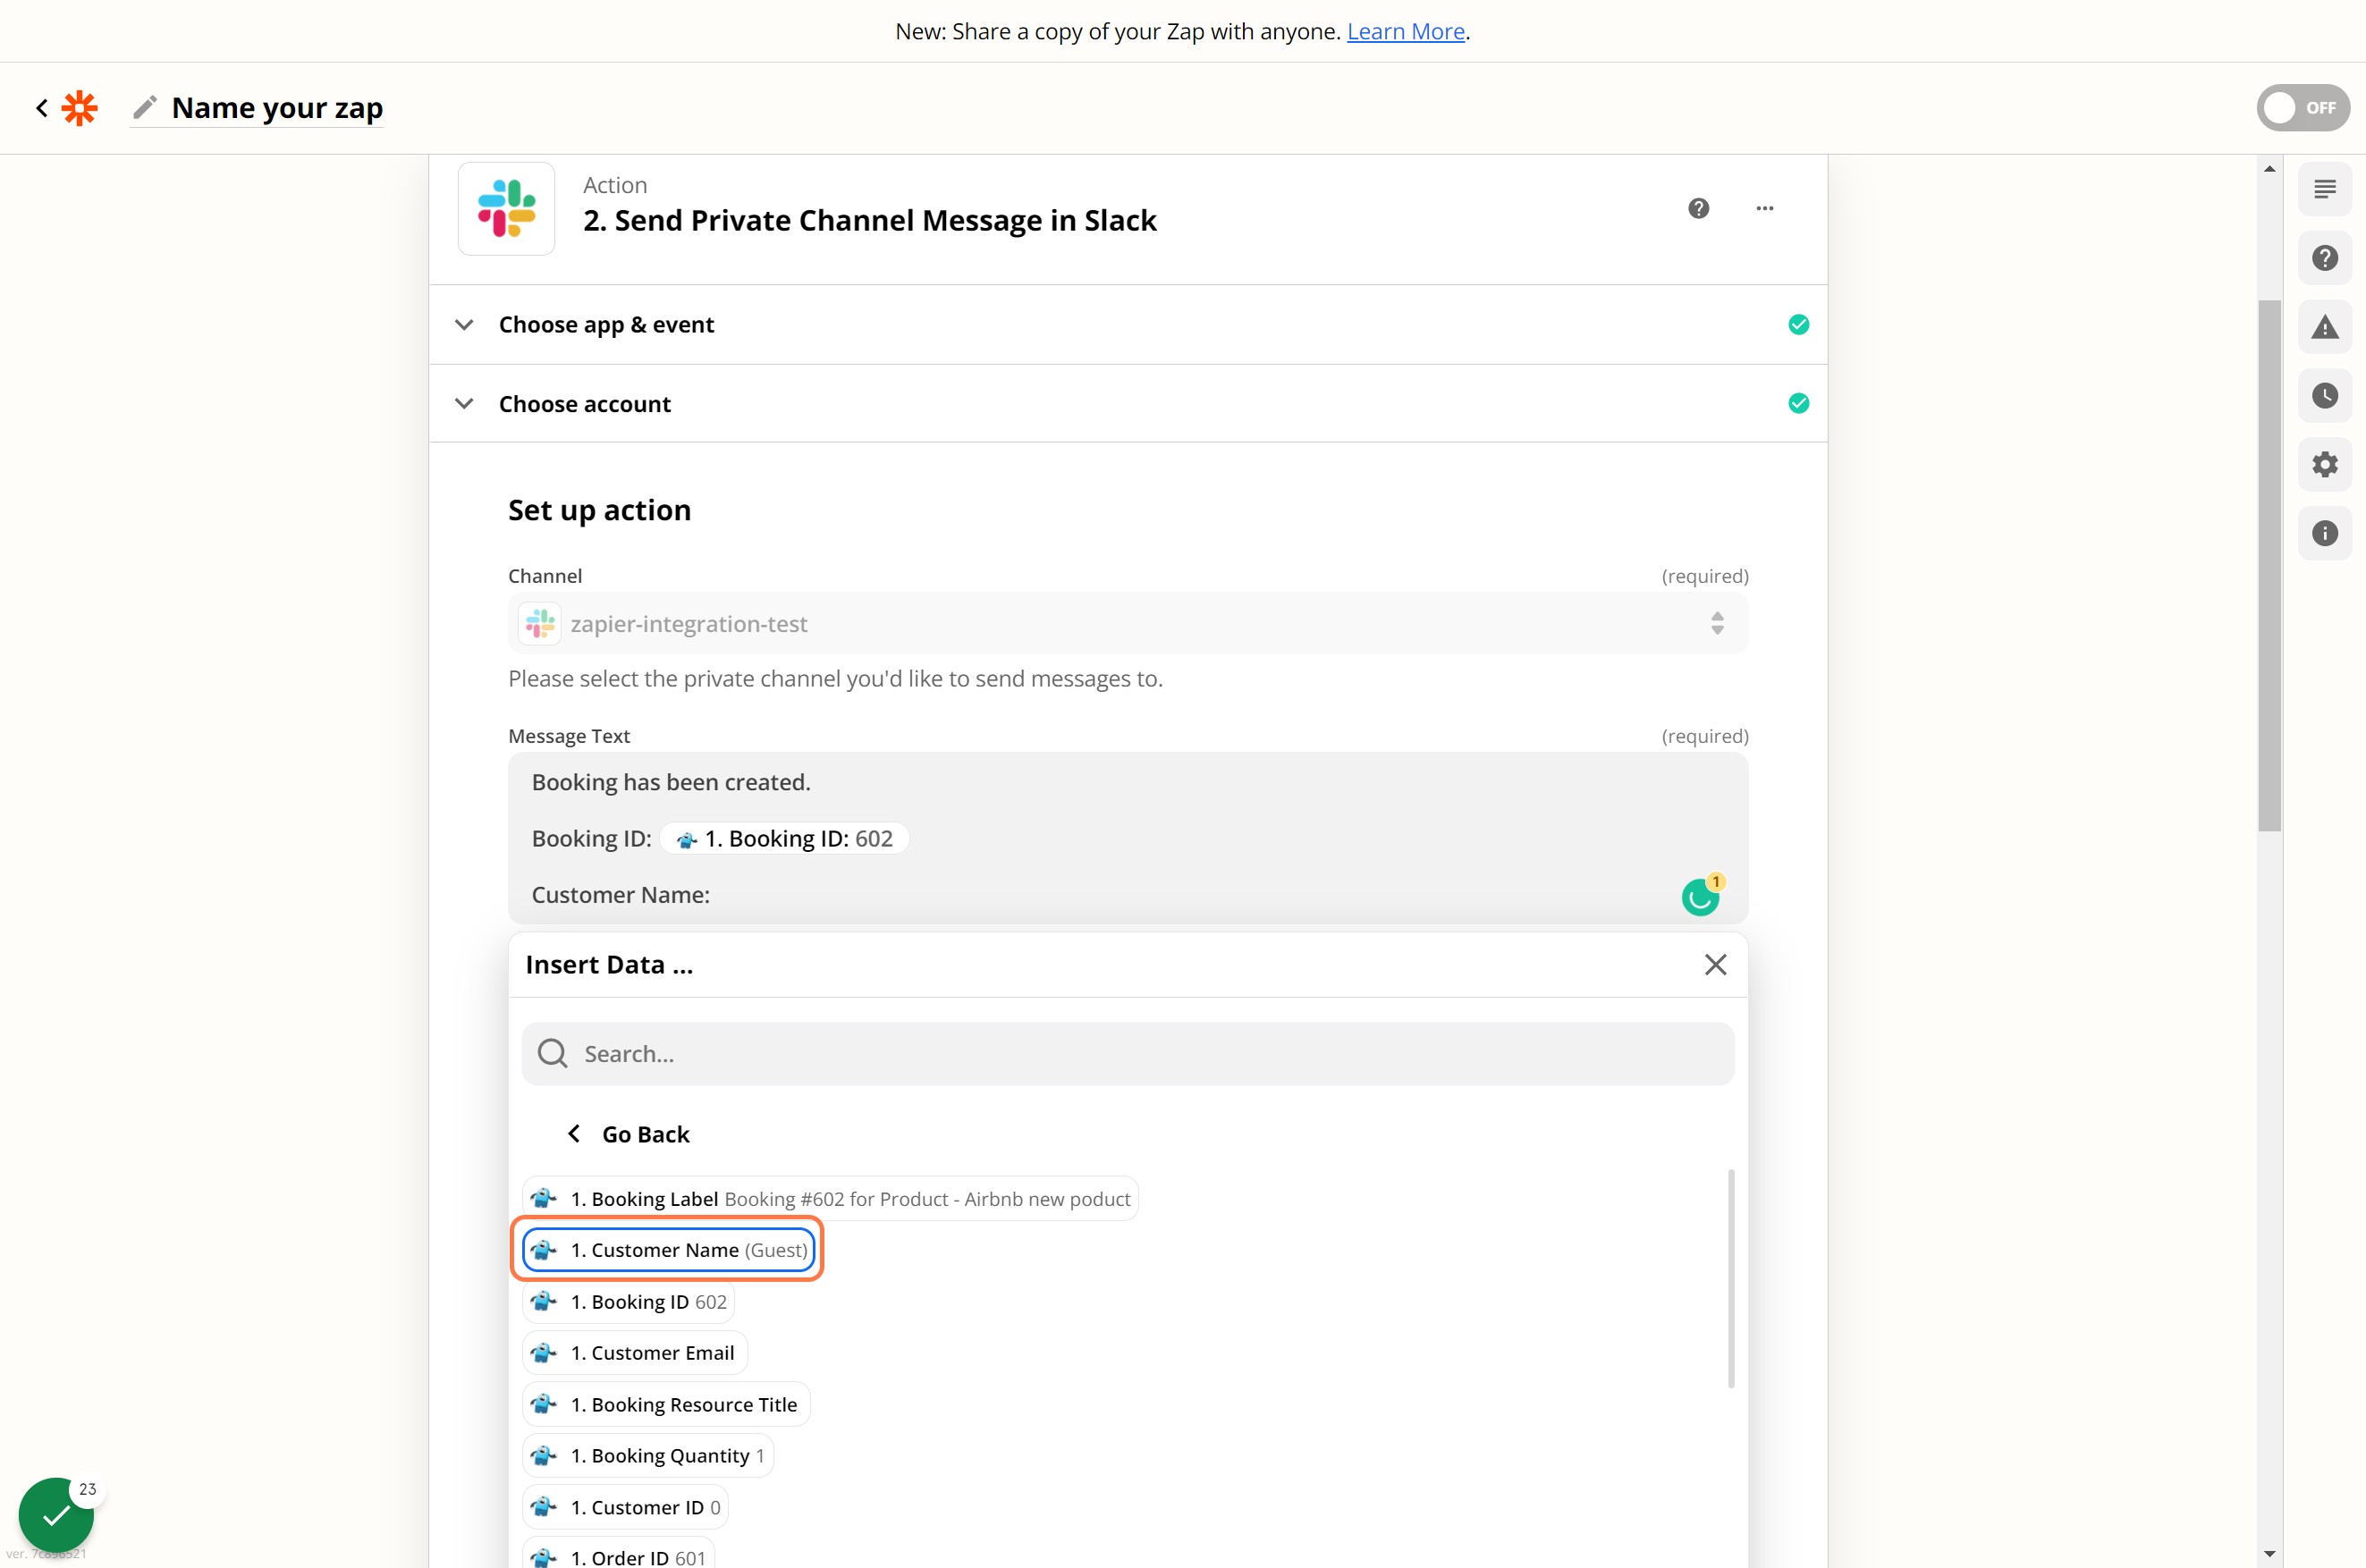The height and width of the screenshot is (1568, 2366).
Task: Open the Channel dropdown zapier-integration-test
Action: [1128, 624]
